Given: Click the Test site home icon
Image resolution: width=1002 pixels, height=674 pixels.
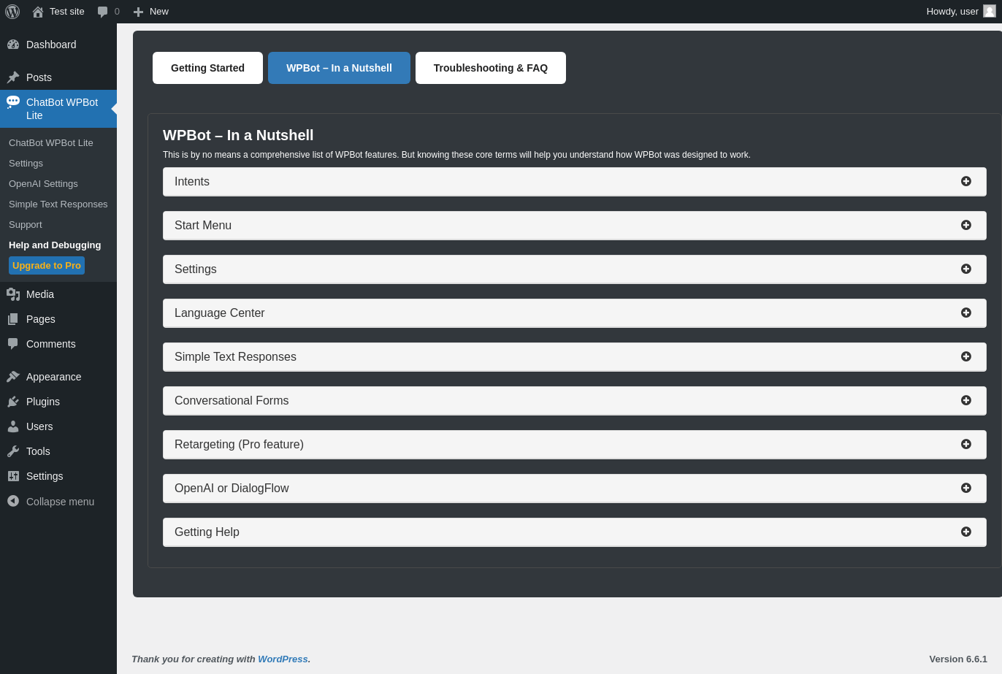Looking at the screenshot, I should pyautogui.click(x=38, y=12).
